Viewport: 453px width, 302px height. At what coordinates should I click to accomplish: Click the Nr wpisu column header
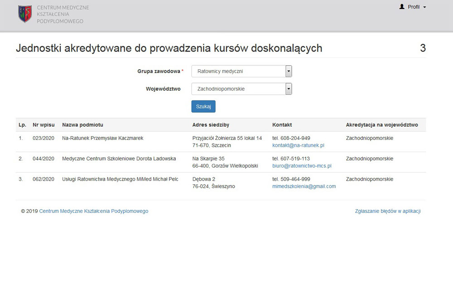43,125
